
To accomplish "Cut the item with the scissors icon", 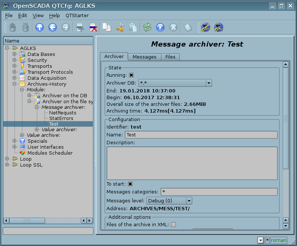I will [120, 27].
